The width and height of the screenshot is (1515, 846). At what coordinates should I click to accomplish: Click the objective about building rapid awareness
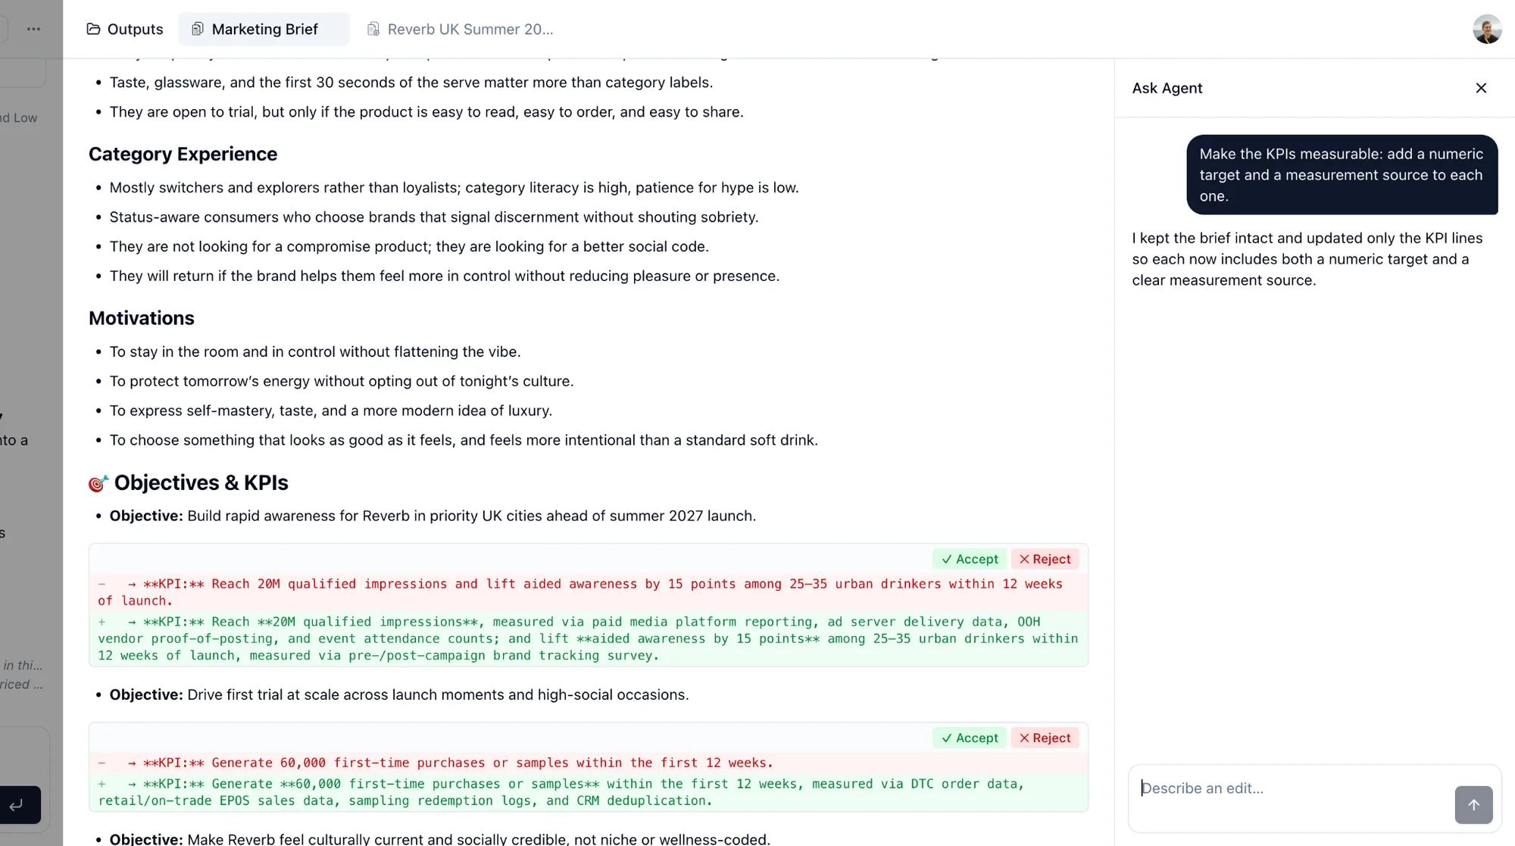click(433, 516)
